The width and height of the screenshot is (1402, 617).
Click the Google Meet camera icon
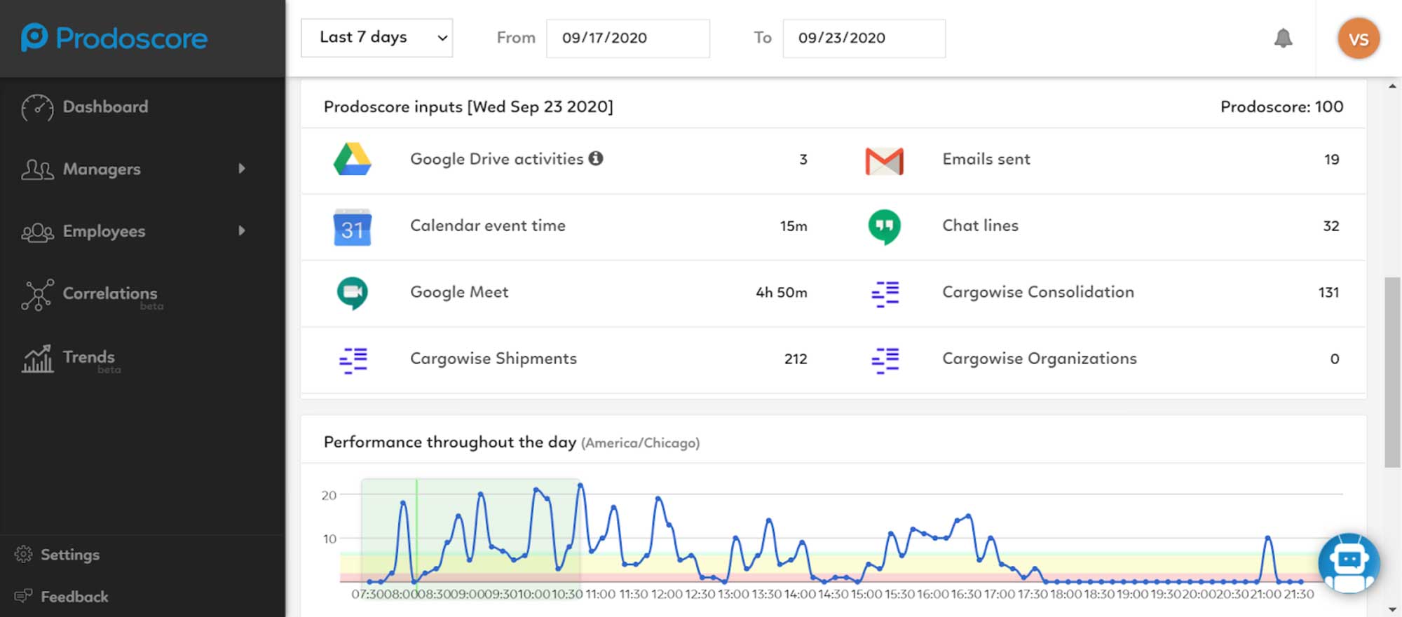[x=352, y=293]
